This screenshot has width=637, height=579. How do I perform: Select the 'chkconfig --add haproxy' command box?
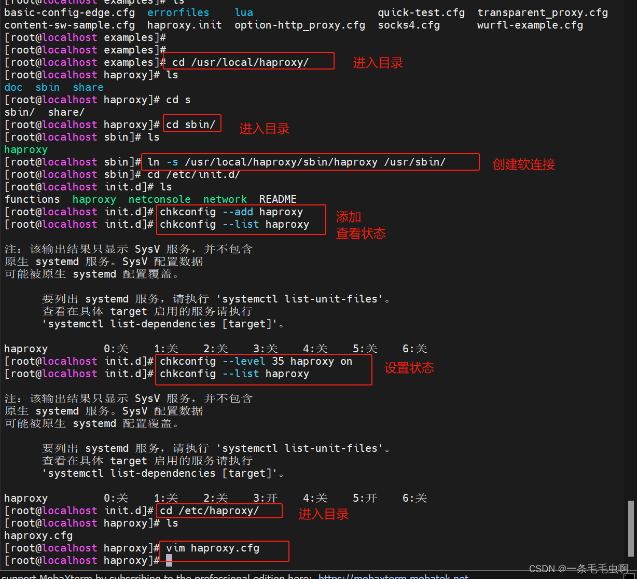tap(231, 212)
